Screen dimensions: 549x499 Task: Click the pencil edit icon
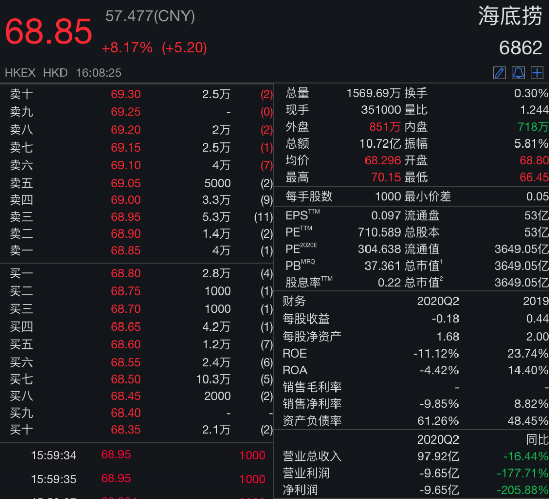click(499, 73)
